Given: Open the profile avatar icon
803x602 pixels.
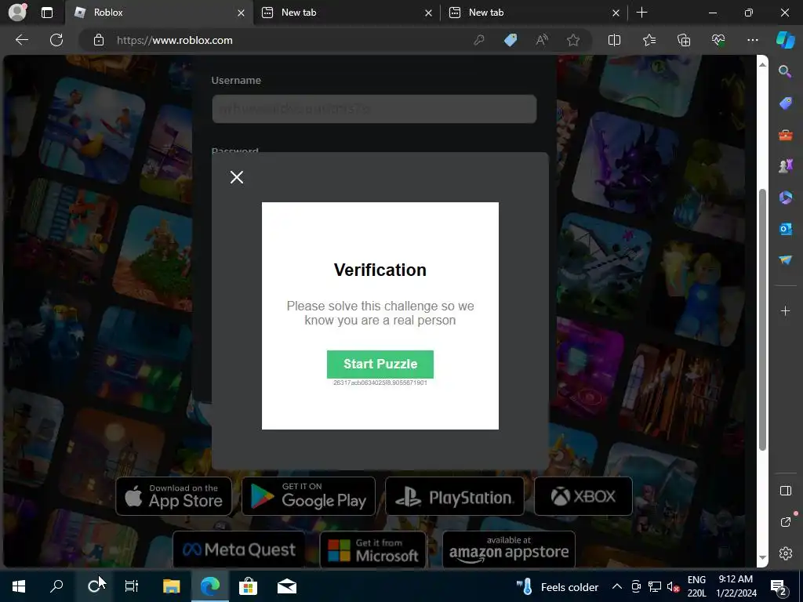Looking at the screenshot, I should (x=17, y=13).
